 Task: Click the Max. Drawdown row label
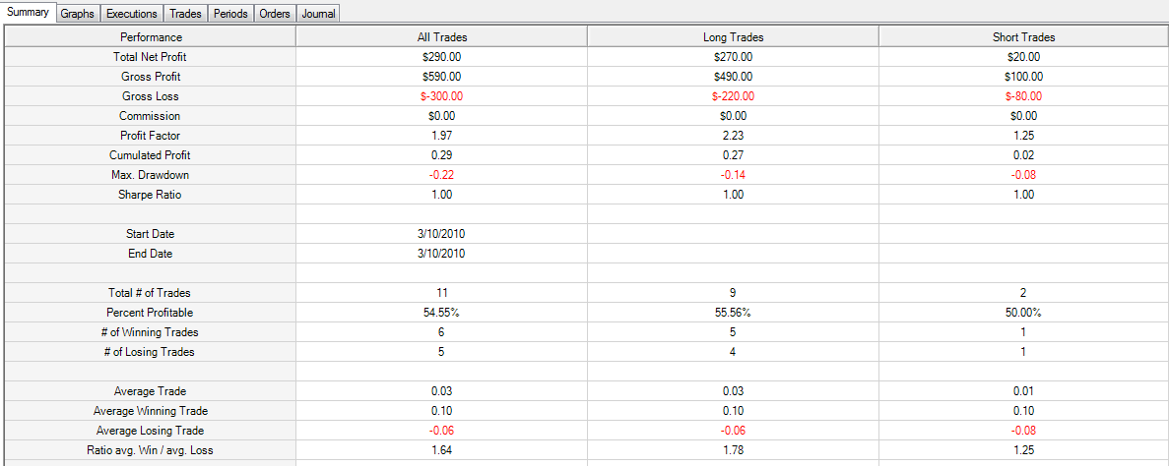pos(151,175)
